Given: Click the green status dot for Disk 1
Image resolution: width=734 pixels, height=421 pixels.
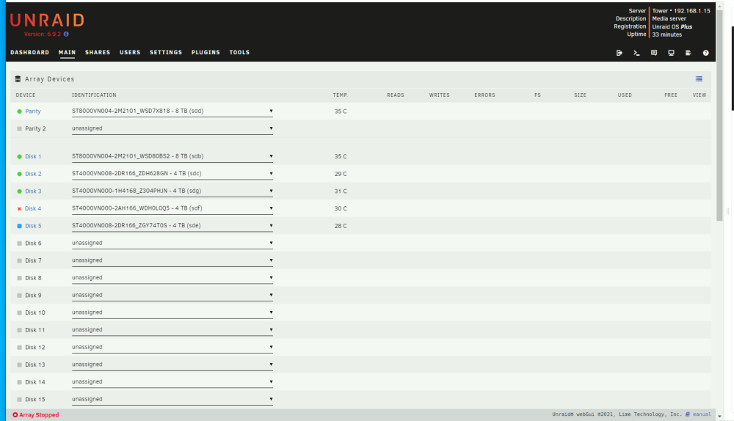Looking at the screenshot, I should point(19,157).
